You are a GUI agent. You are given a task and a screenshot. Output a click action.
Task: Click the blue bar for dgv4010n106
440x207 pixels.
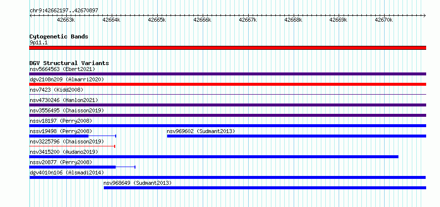(x=227, y=177)
